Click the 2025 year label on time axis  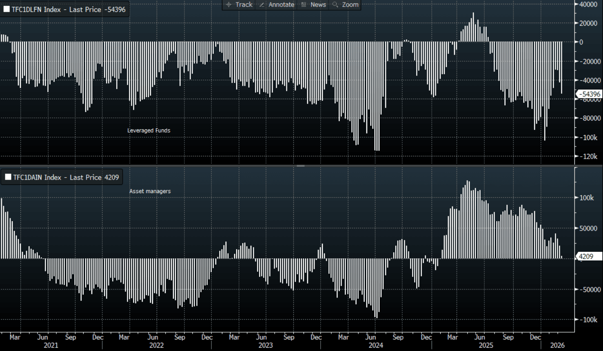coord(486,345)
